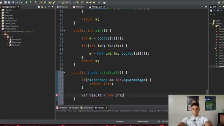The width and height of the screenshot is (224, 126).
Task: Click the run external tools icon with red toolbox
Action: [36, 2]
